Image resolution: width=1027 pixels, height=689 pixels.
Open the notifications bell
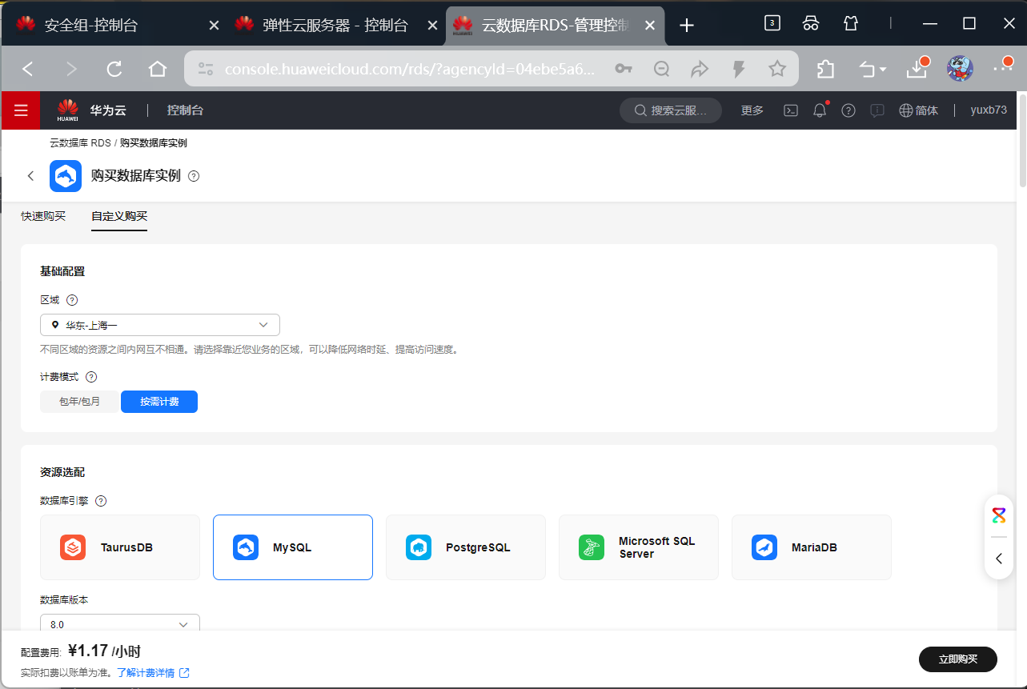tap(820, 110)
